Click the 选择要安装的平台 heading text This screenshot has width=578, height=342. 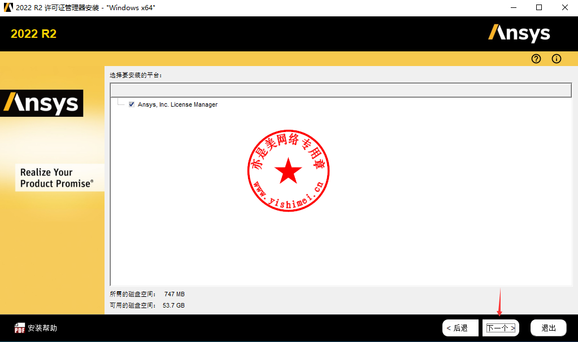coord(136,75)
